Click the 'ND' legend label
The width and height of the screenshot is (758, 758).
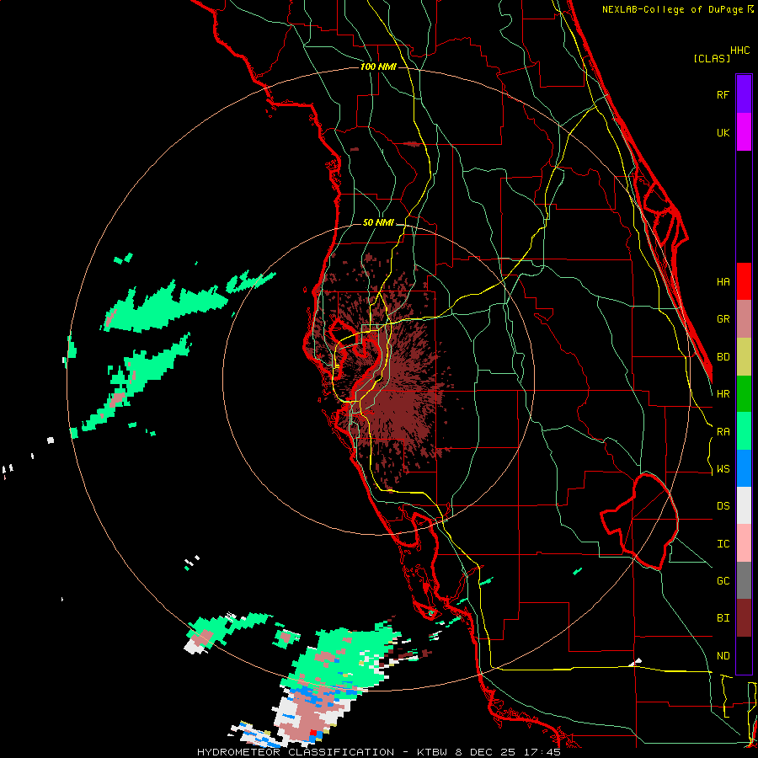point(723,655)
